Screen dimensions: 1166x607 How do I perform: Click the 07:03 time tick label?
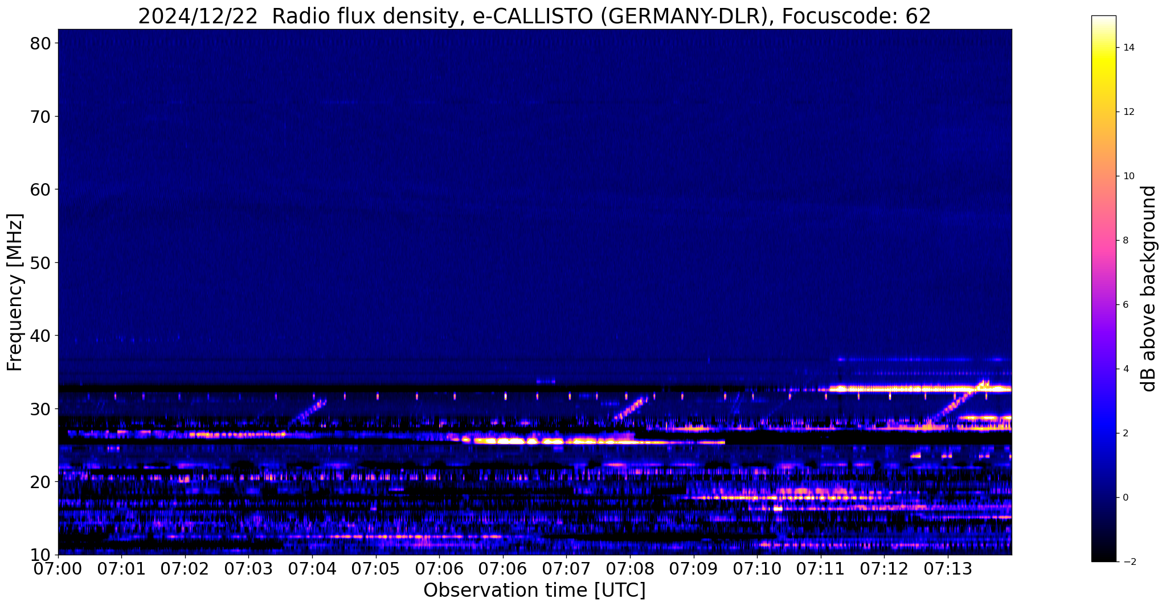click(249, 568)
